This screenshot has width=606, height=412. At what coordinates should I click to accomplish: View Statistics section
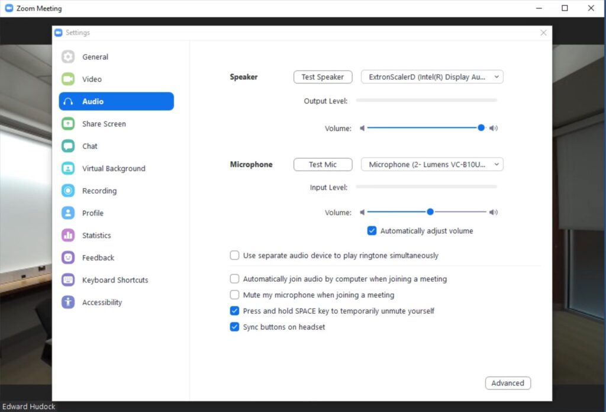coord(117,236)
